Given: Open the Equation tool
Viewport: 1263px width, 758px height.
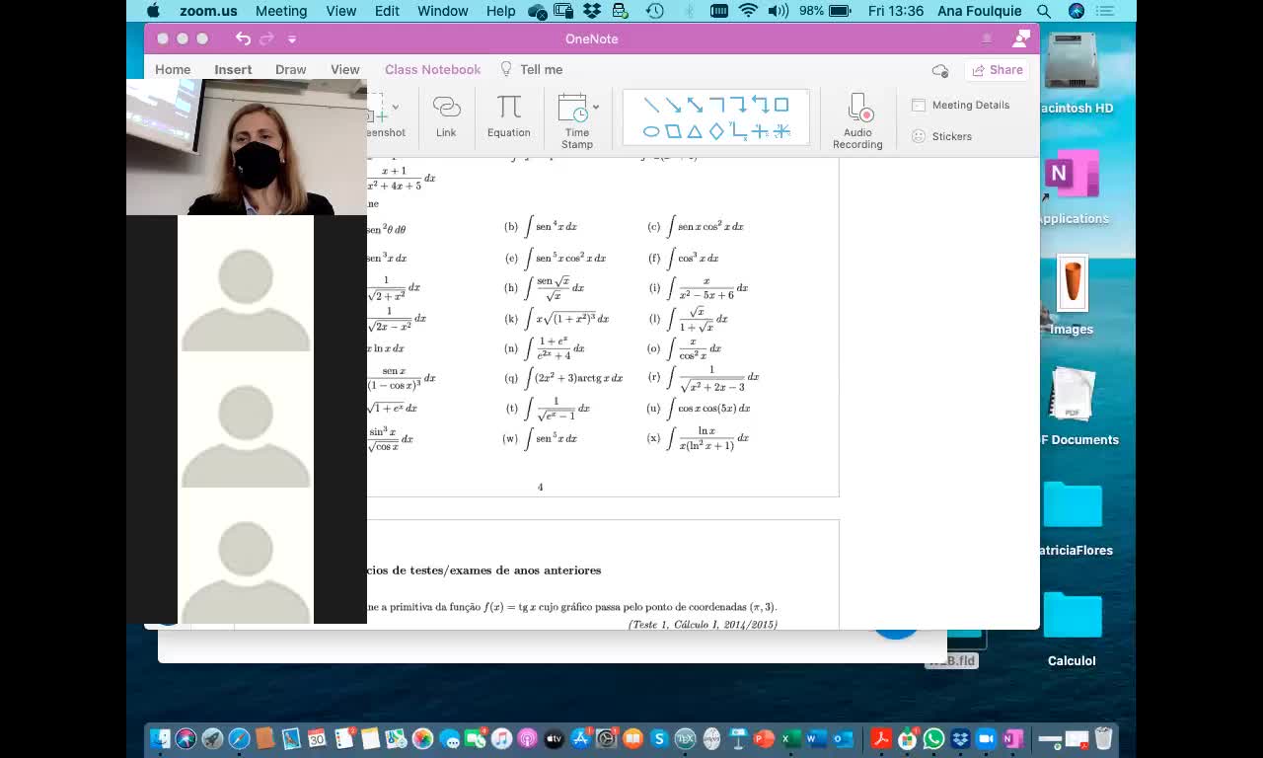Looking at the screenshot, I should (508, 116).
